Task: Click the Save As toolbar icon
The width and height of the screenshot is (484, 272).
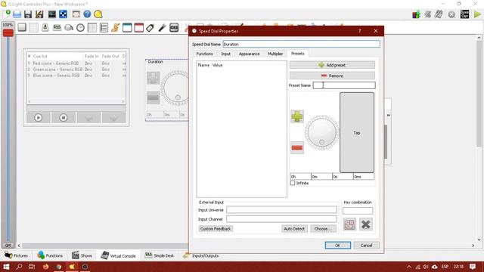Action: coord(39,14)
